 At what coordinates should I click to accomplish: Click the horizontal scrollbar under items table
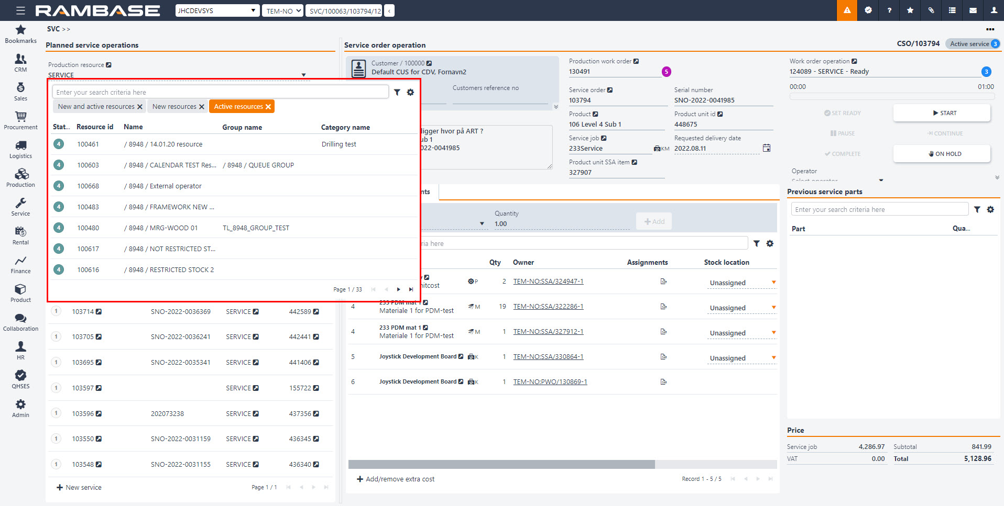pyautogui.click(x=501, y=465)
